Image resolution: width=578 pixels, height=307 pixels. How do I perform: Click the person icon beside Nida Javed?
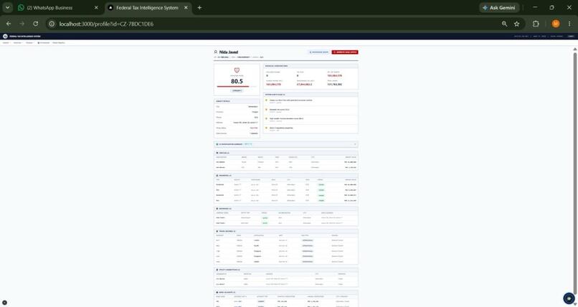point(216,52)
